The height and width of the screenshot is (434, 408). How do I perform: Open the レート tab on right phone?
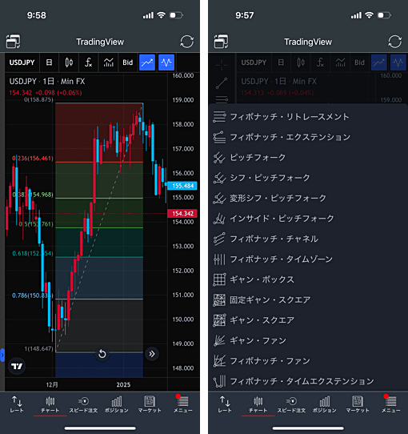click(x=225, y=404)
